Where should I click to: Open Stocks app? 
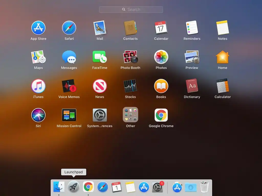coord(130,86)
